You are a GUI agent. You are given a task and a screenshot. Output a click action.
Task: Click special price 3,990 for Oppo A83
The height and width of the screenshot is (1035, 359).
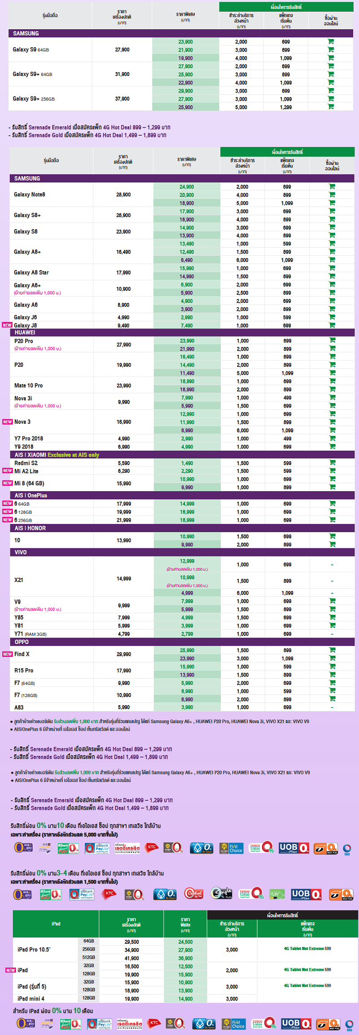(x=187, y=707)
